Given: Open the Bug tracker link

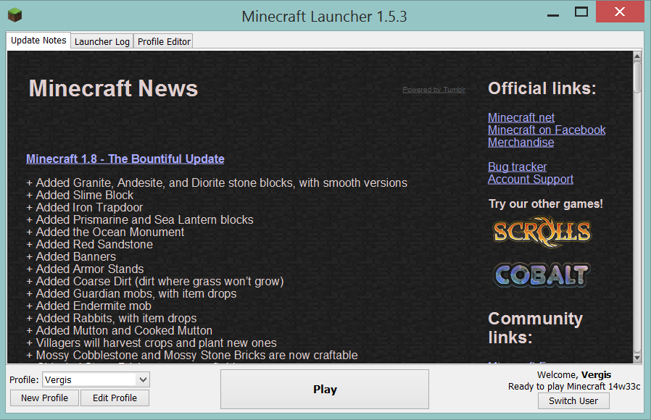Looking at the screenshot, I should pos(517,167).
